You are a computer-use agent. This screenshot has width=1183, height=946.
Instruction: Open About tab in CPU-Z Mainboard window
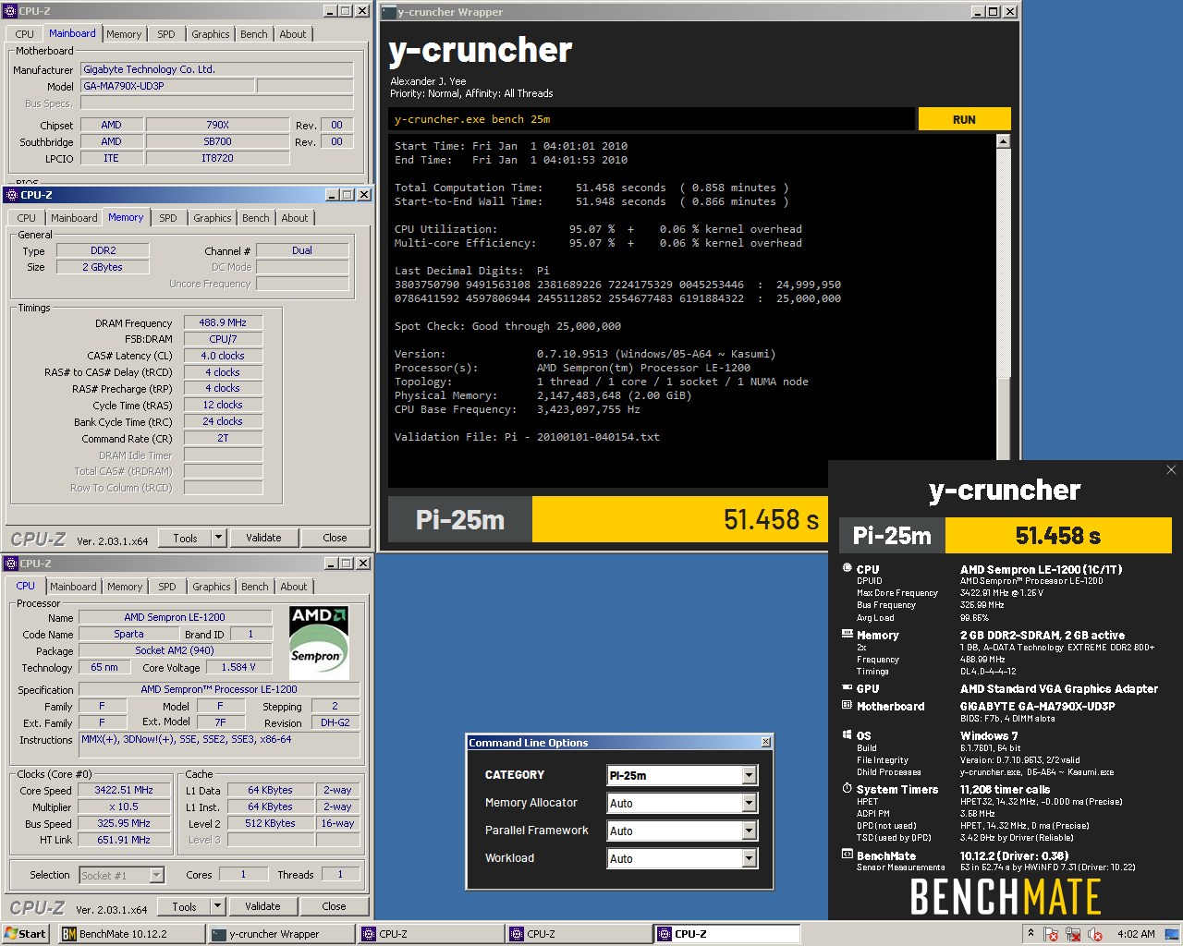[293, 34]
